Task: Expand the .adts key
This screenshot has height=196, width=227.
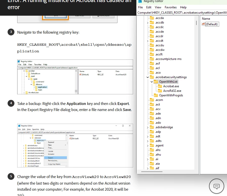Action: point(148,141)
